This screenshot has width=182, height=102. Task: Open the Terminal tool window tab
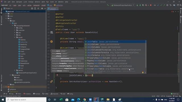tap(36, 94)
